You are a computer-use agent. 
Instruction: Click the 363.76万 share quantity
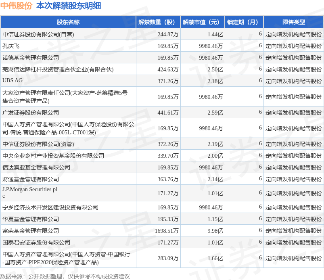coord(168,179)
